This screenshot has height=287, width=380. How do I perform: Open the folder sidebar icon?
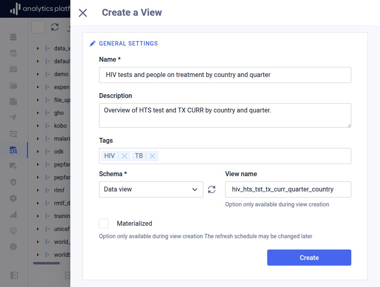click(x=13, y=85)
